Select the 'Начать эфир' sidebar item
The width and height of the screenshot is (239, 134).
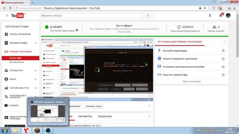pyautogui.click(x=21, y=58)
